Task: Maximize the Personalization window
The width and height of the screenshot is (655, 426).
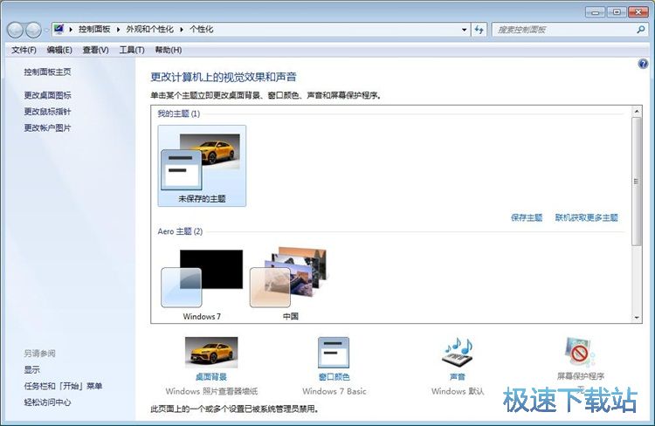Action: click(617, 12)
